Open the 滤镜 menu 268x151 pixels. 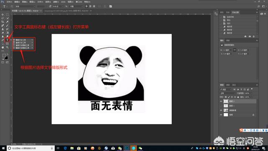56,2
